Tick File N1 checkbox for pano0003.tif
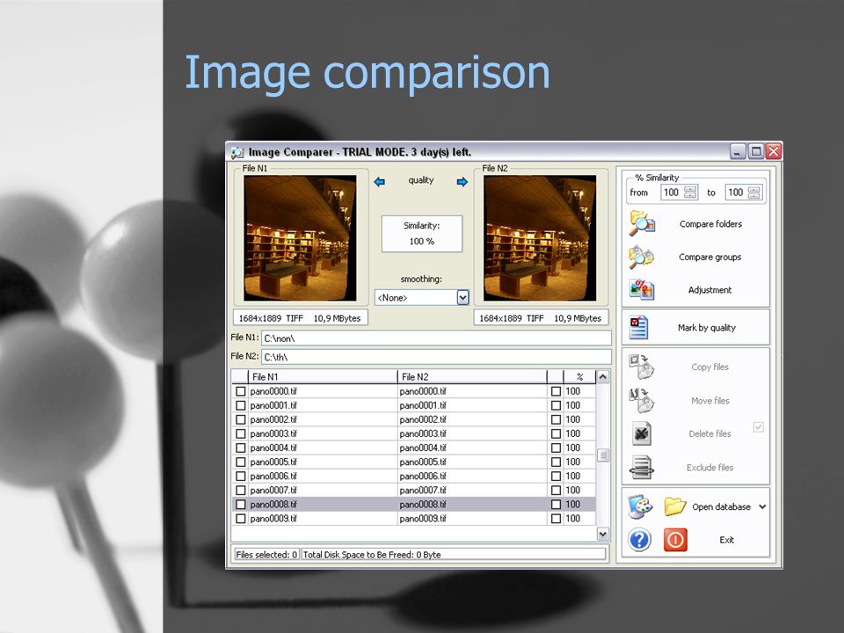 [241, 433]
